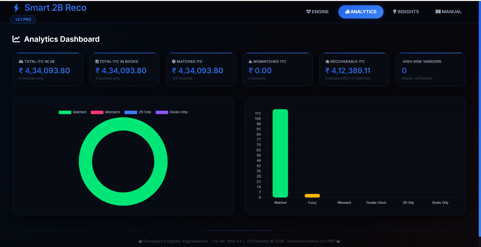Click the Mismatched ITC value ₹ 0.00
The image size is (481, 247).
[x=260, y=71]
